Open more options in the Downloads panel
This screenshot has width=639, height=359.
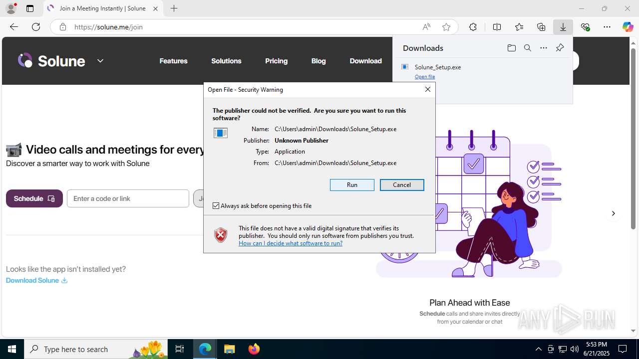pos(544,48)
